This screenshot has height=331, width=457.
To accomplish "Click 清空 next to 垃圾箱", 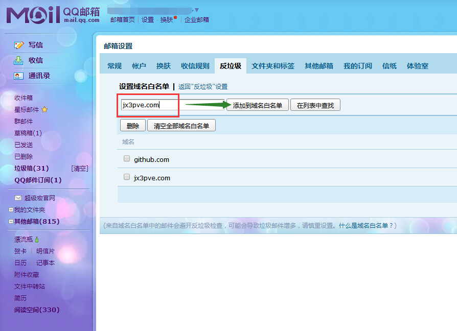I will click(x=79, y=169).
